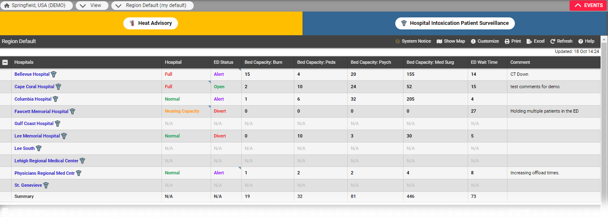Click the Bed Capacity: Med Surg column header
608x217 pixels.
[430, 63]
